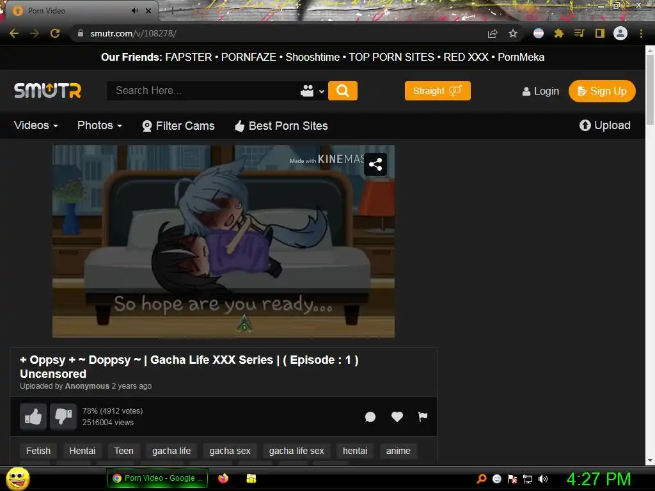Open comments via the speech bubble icon
The height and width of the screenshot is (491, 655).
click(370, 417)
